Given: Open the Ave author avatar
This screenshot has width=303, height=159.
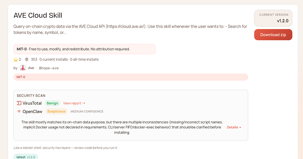Looking at the screenshot, I should [x=23, y=68].
